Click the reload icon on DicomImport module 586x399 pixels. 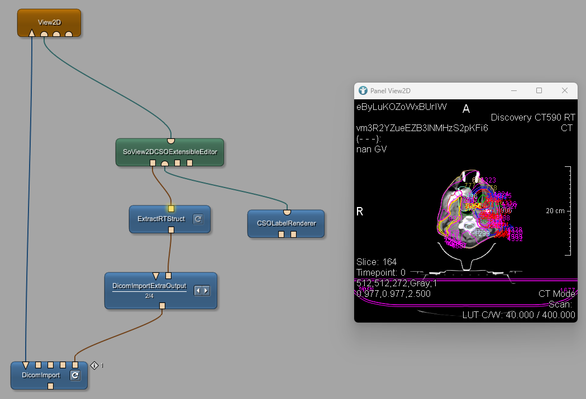tap(75, 376)
